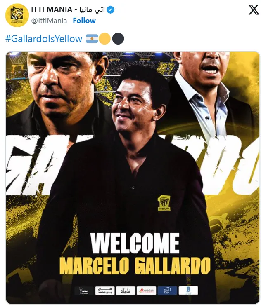Click the two-line Arabic text sponsor logo

(x=104, y=291)
